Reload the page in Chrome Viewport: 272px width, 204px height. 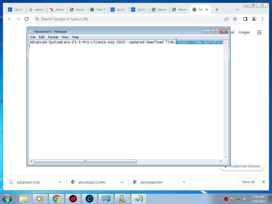click(27, 19)
